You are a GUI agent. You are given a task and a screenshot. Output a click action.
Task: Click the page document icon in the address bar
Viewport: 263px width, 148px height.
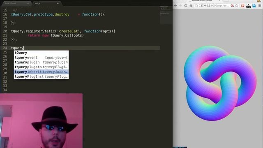(196, 5)
